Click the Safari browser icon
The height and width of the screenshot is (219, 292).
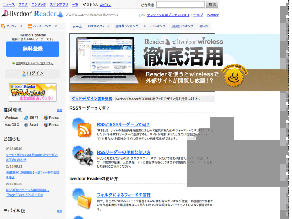click(x=26, y=125)
